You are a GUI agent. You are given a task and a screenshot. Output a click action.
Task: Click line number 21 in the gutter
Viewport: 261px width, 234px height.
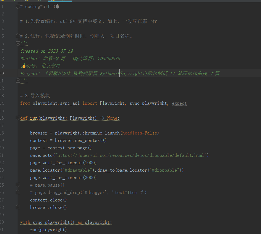click(3, 155)
